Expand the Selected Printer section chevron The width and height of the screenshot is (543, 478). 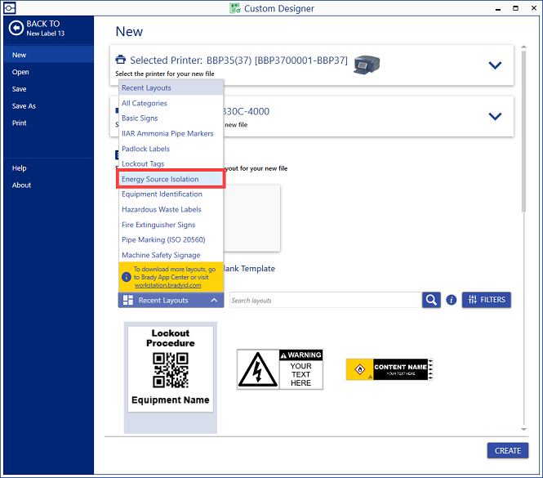pyautogui.click(x=495, y=65)
